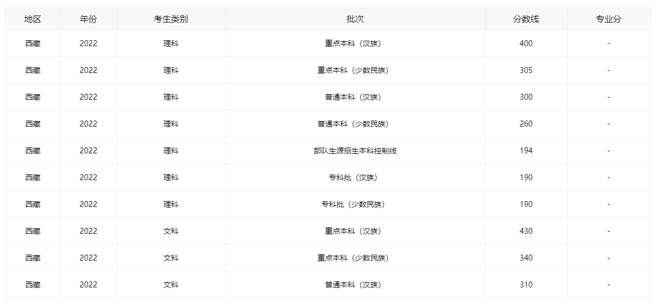Click the 分数线 column header
This screenshot has width=656, height=304.
(526, 19)
